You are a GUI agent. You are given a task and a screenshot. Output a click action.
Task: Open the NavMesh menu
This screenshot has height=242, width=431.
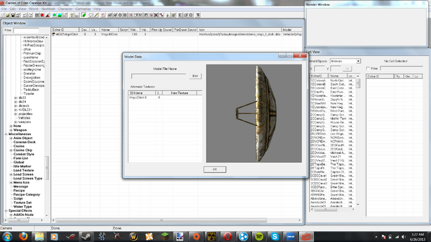[x=48, y=9]
